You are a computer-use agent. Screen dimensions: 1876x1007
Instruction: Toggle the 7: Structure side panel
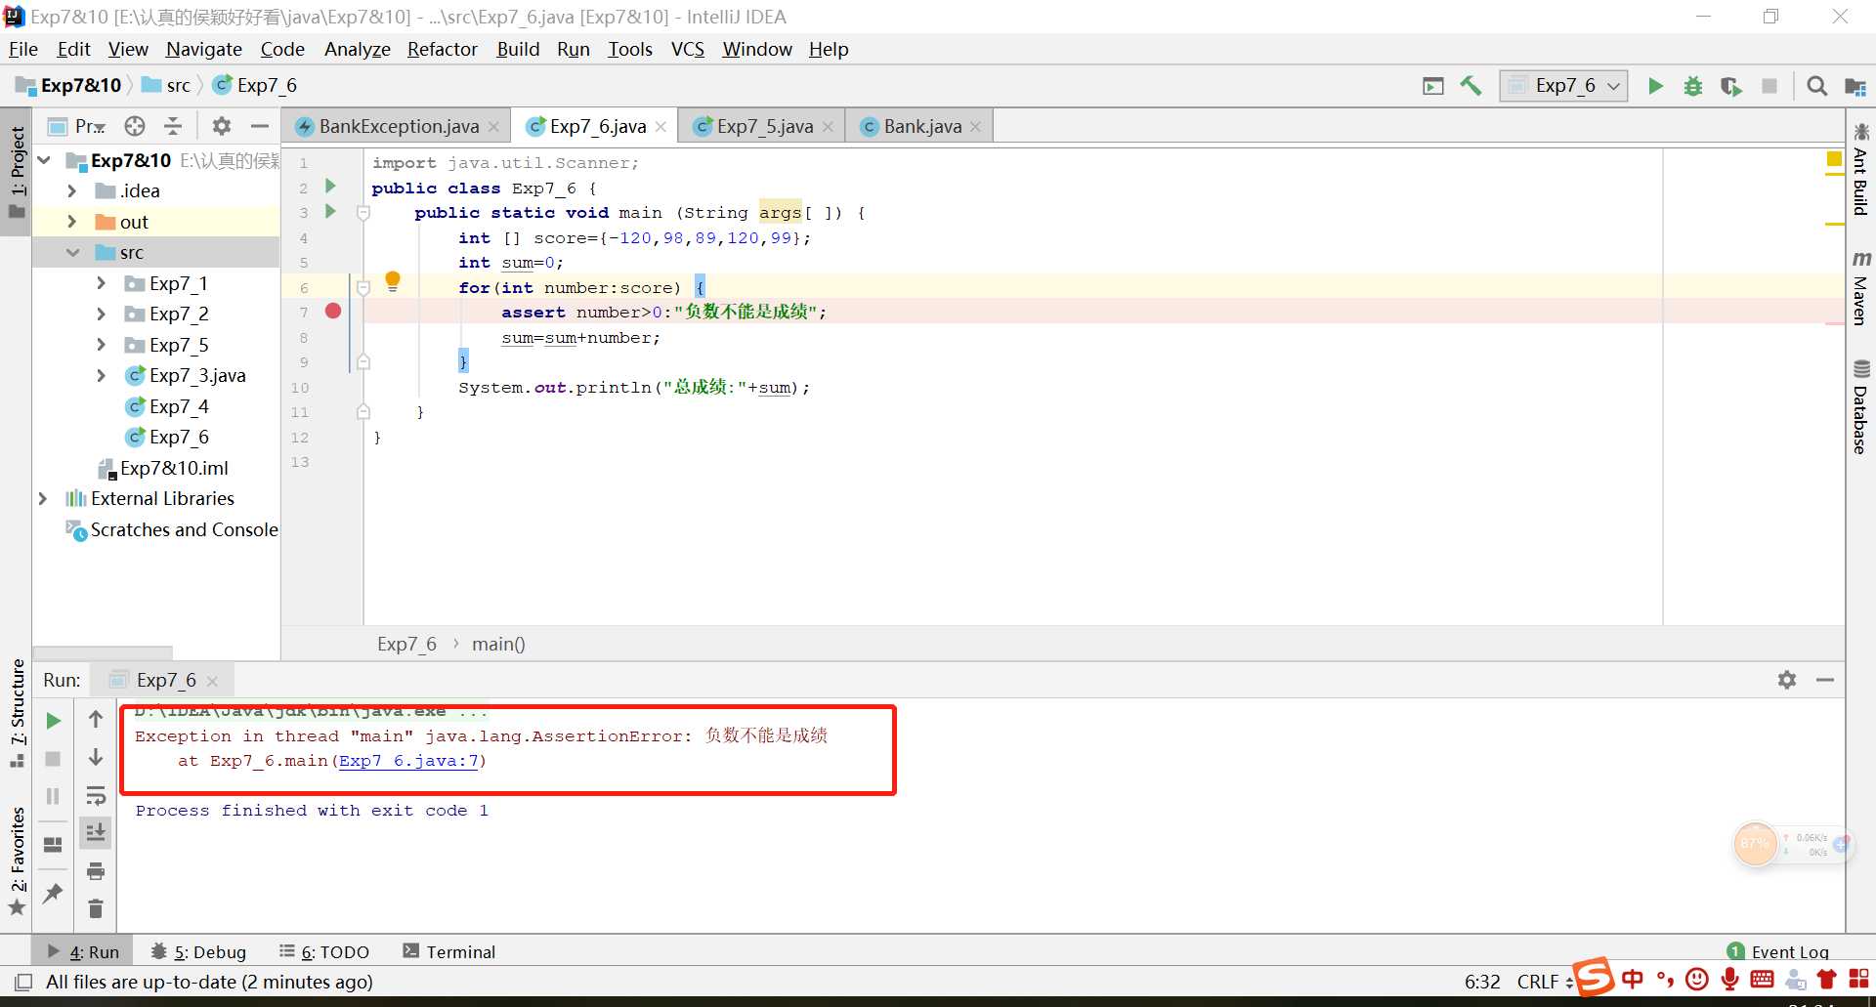[17, 714]
